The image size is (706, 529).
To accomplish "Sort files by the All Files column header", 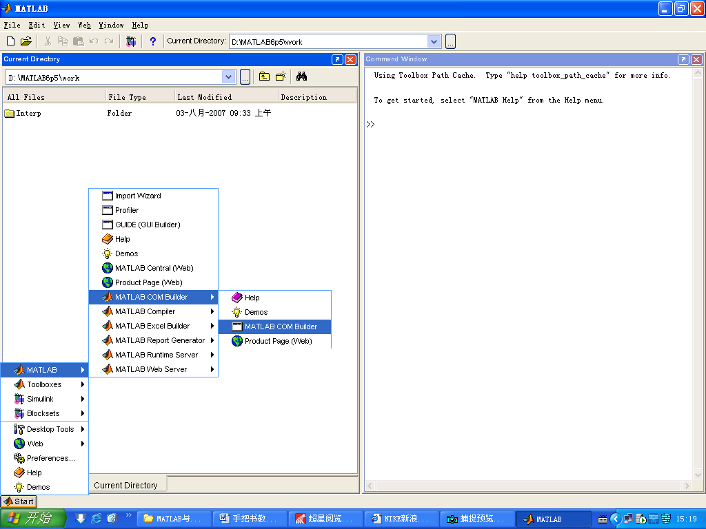I will tap(54, 96).
